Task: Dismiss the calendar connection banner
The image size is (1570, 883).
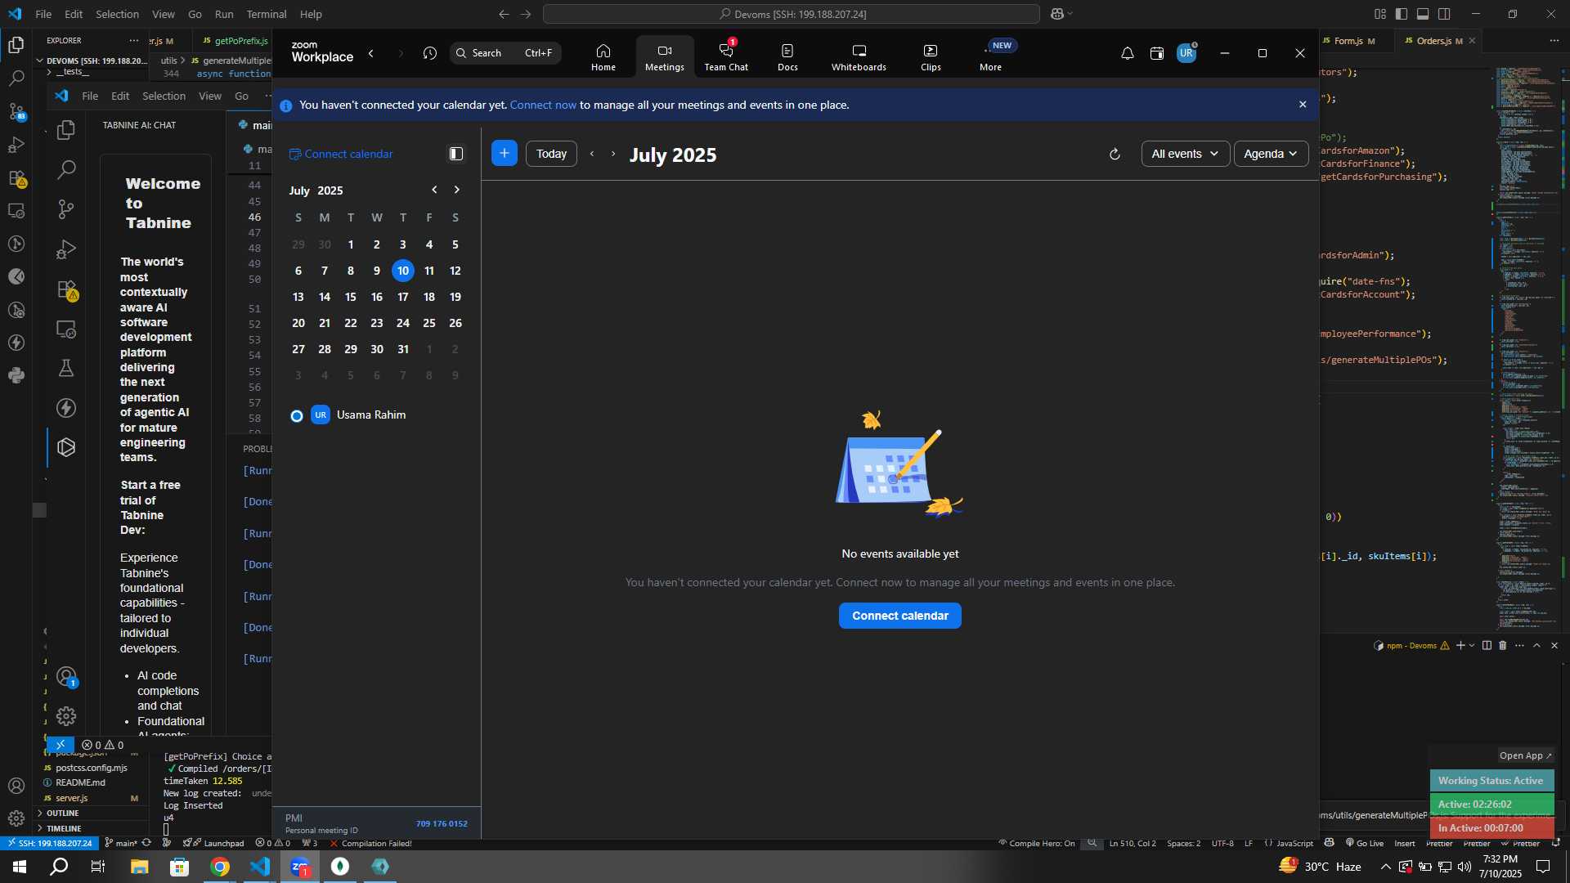Action: (1303, 105)
